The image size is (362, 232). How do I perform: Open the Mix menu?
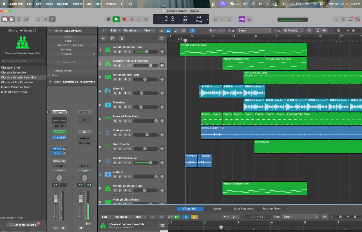[x=89, y=4]
